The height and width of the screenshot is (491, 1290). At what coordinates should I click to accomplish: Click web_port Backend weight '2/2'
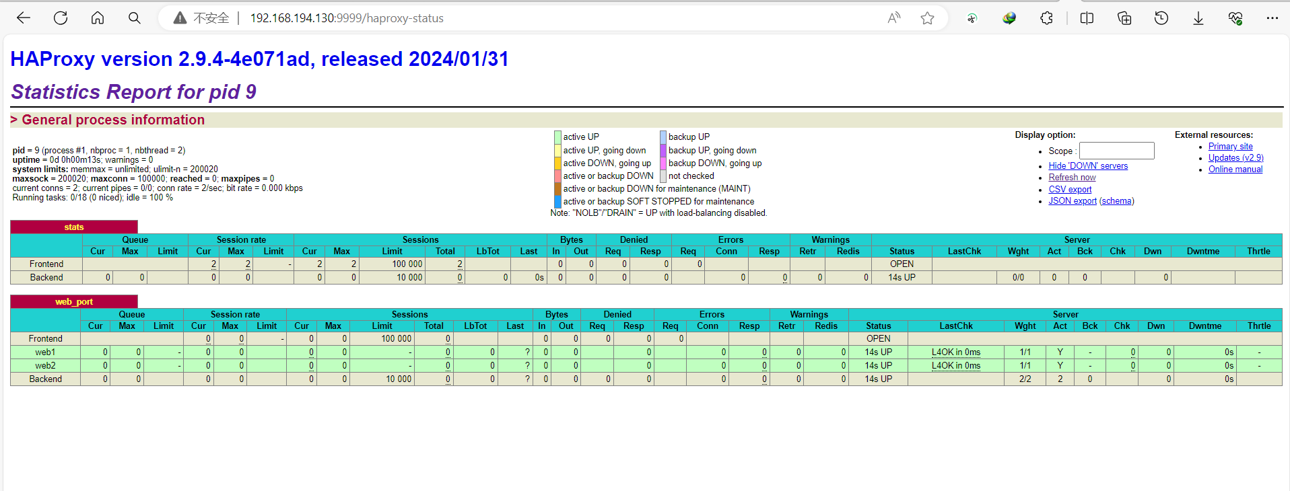(1025, 379)
